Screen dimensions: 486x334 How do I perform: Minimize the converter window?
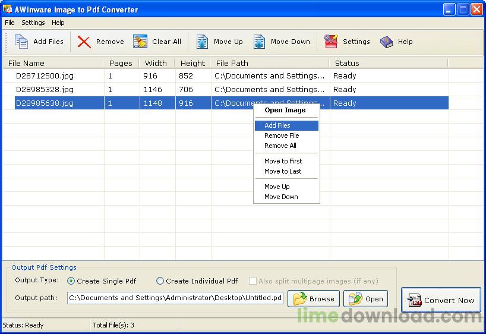point(449,9)
